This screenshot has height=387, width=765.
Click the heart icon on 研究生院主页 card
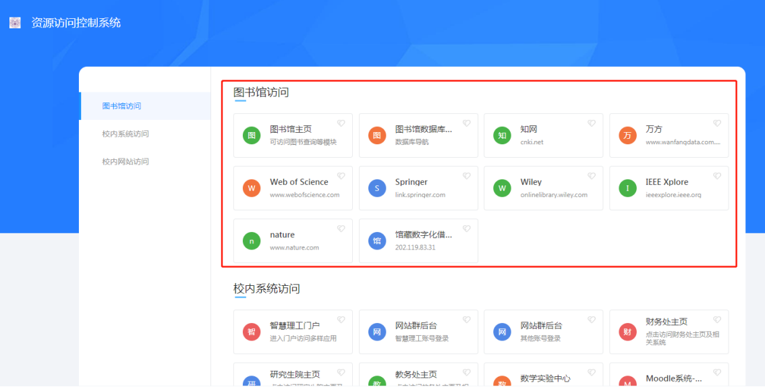pos(341,372)
